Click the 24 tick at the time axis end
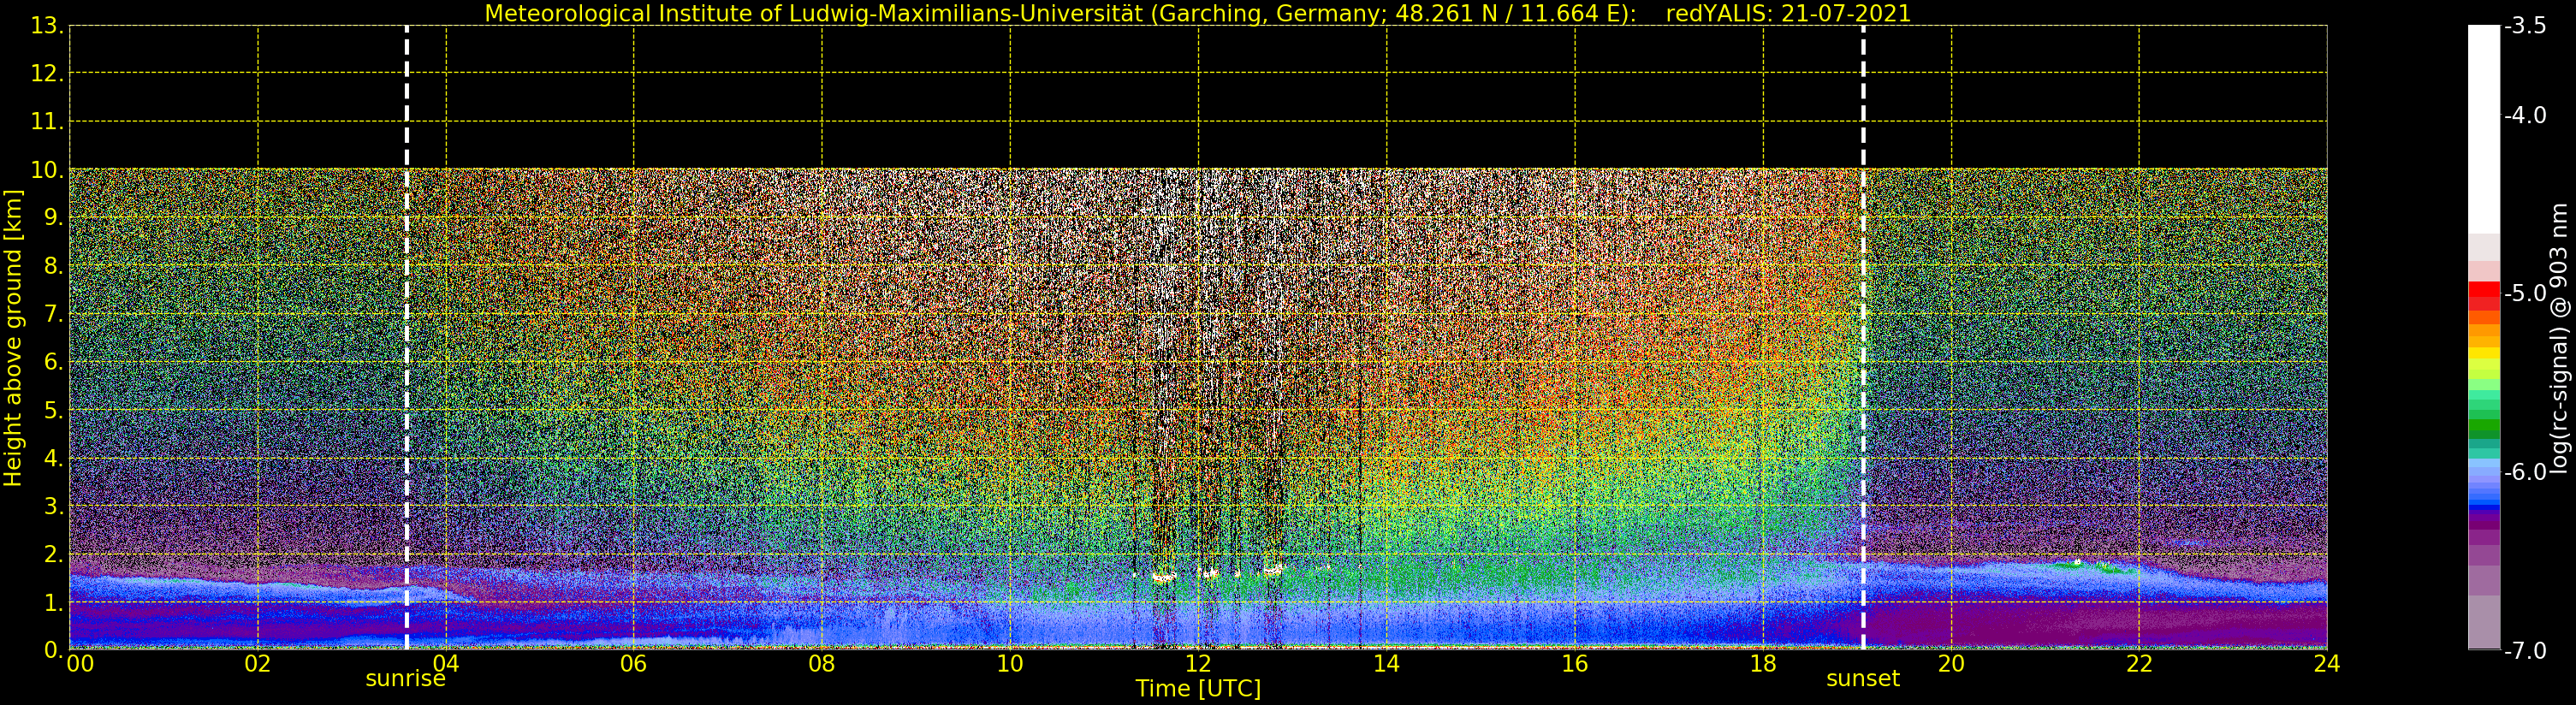2576x705 pixels. [2326, 664]
